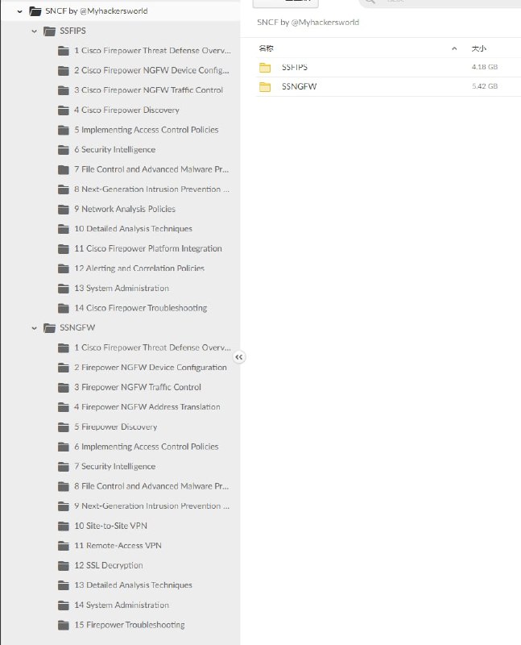Open folder icon for 4 Cisco Firepower Discovery
This screenshot has width=521, height=645.
tap(64, 110)
